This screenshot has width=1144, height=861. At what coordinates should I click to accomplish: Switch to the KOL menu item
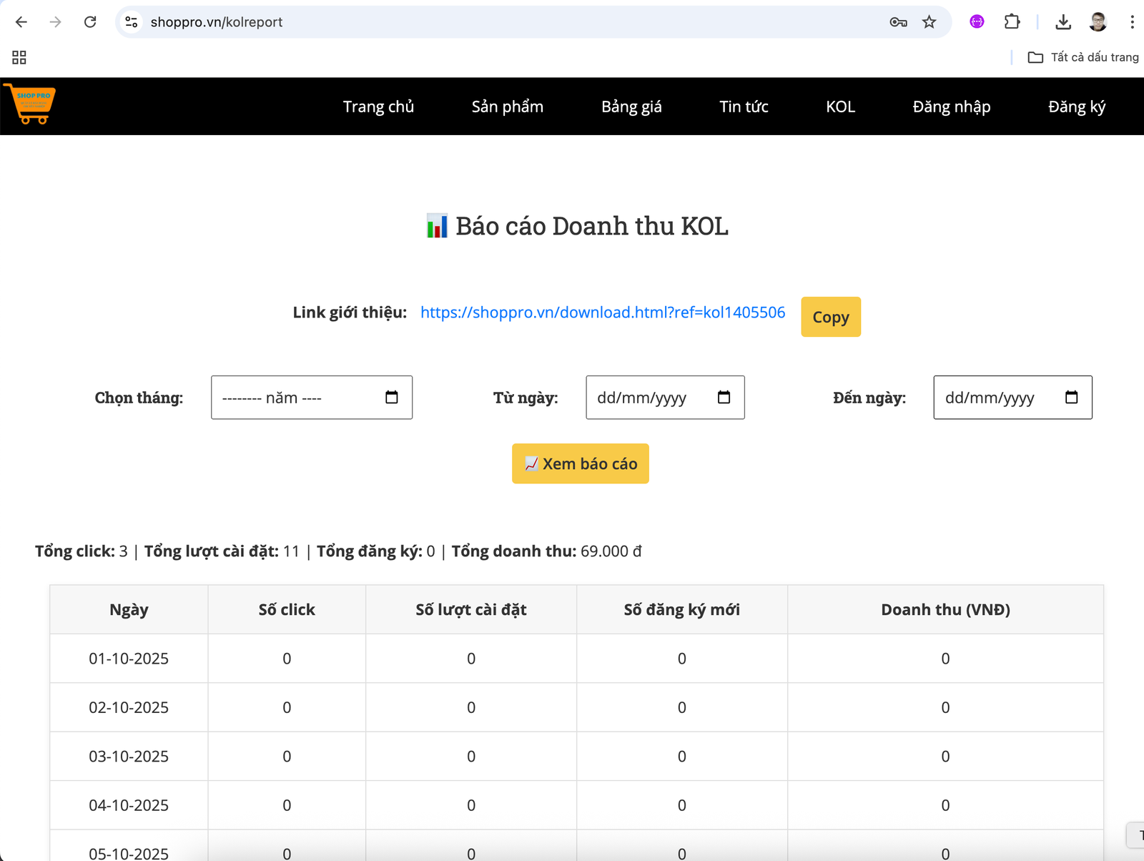(840, 107)
